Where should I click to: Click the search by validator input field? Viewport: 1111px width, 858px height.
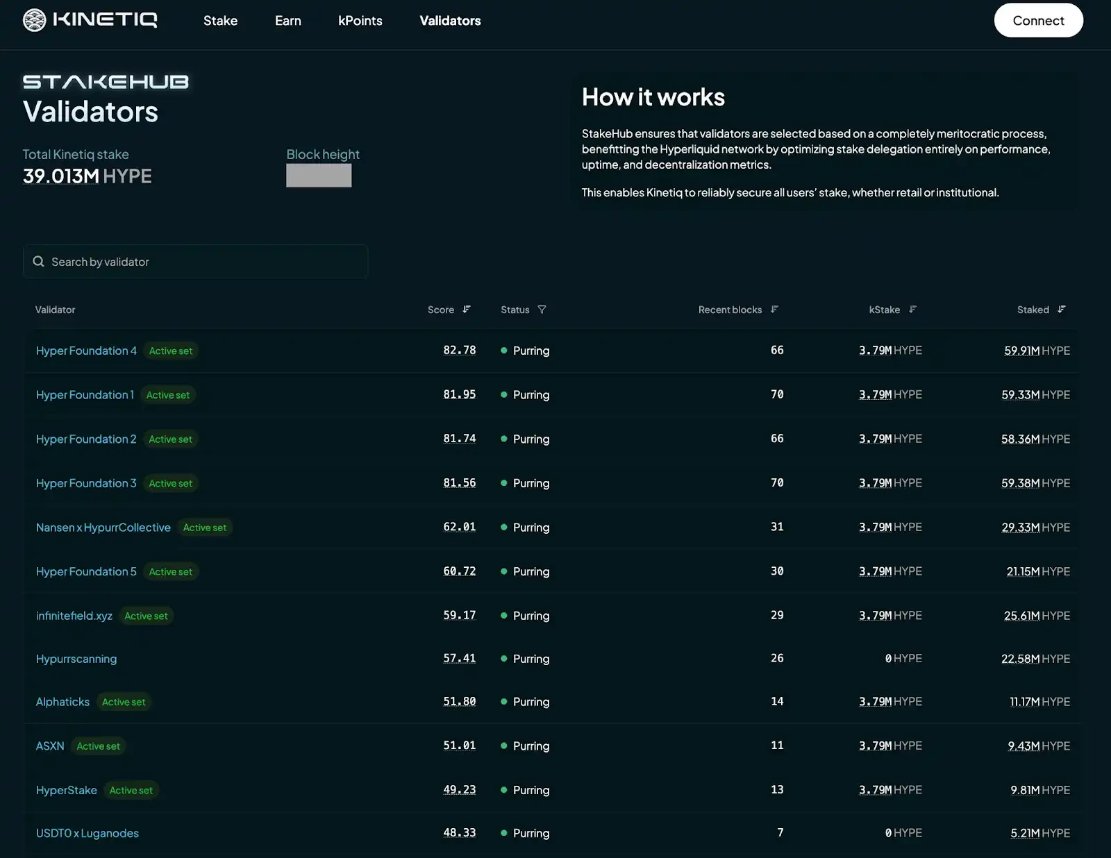194,262
